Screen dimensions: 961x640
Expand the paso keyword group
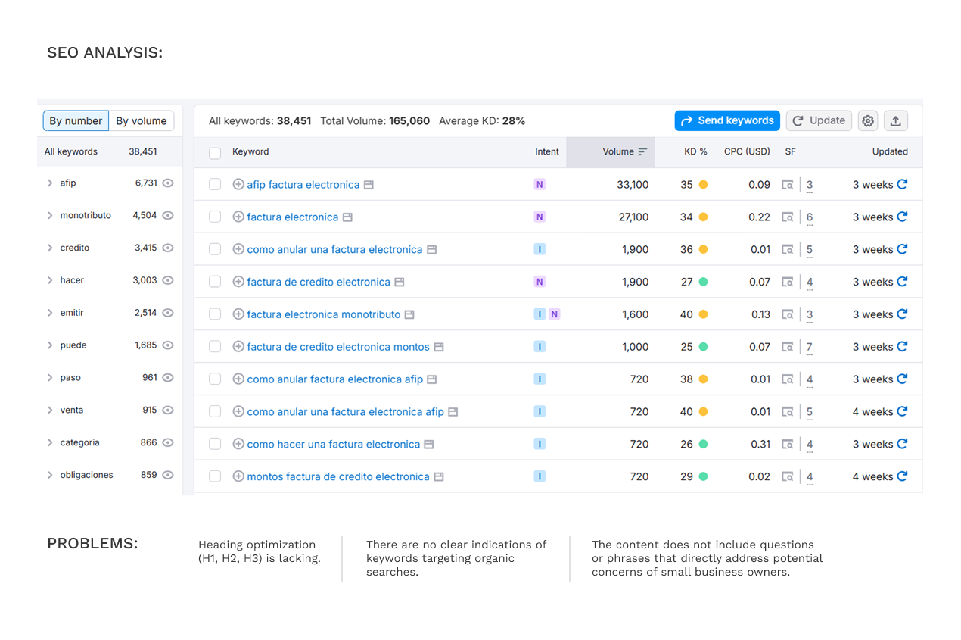(x=50, y=378)
